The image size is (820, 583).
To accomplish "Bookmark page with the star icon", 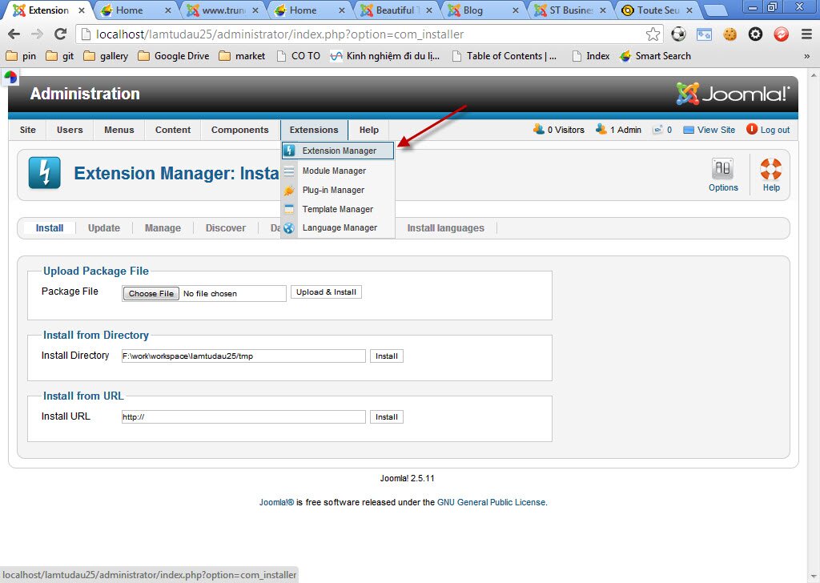I will point(653,34).
